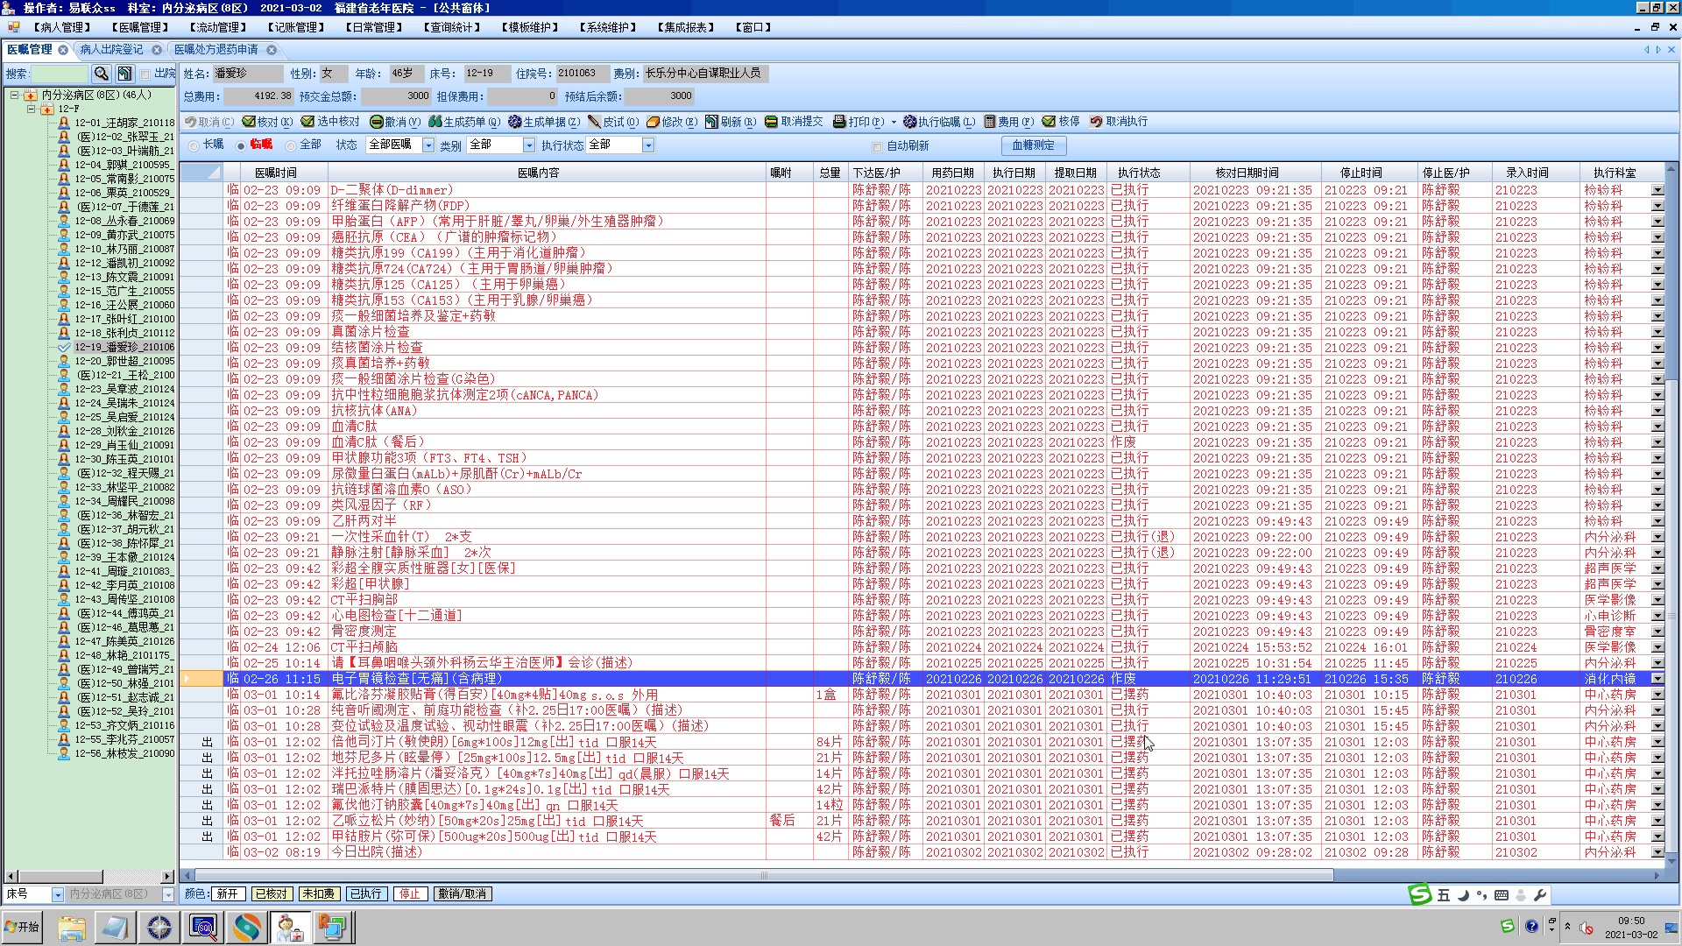Enable the 自动刷新 checkbox
1682x946 pixels.
click(x=877, y=146)
